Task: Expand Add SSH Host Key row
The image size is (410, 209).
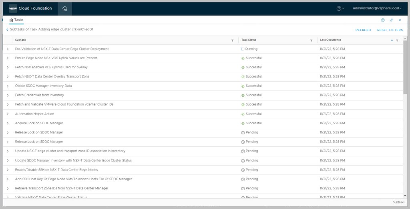Action: 8,179
